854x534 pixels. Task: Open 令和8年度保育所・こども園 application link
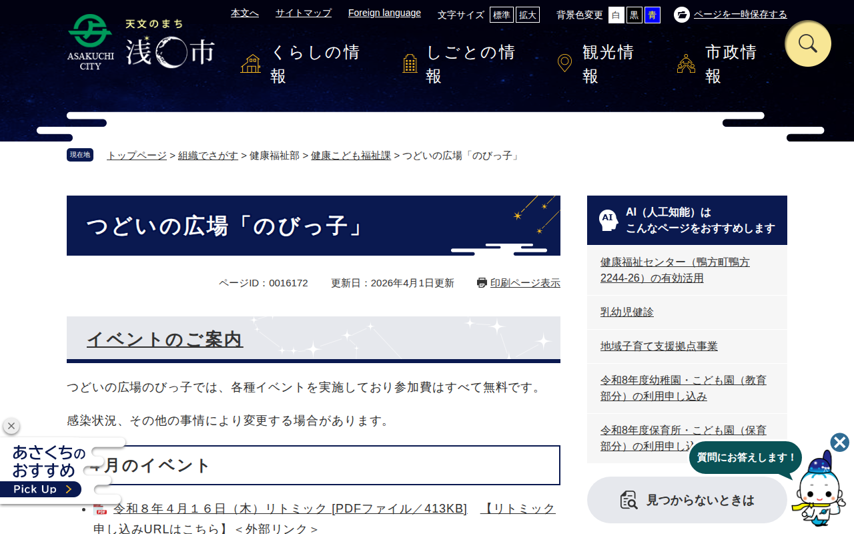pyautogui.click(x=684, y=439)
